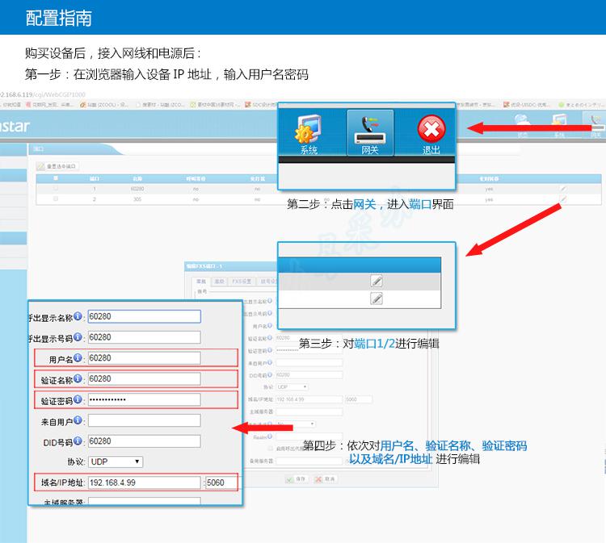Tick the checkbox for port row 2
The image size is (606, 543).
click(56, 198)
